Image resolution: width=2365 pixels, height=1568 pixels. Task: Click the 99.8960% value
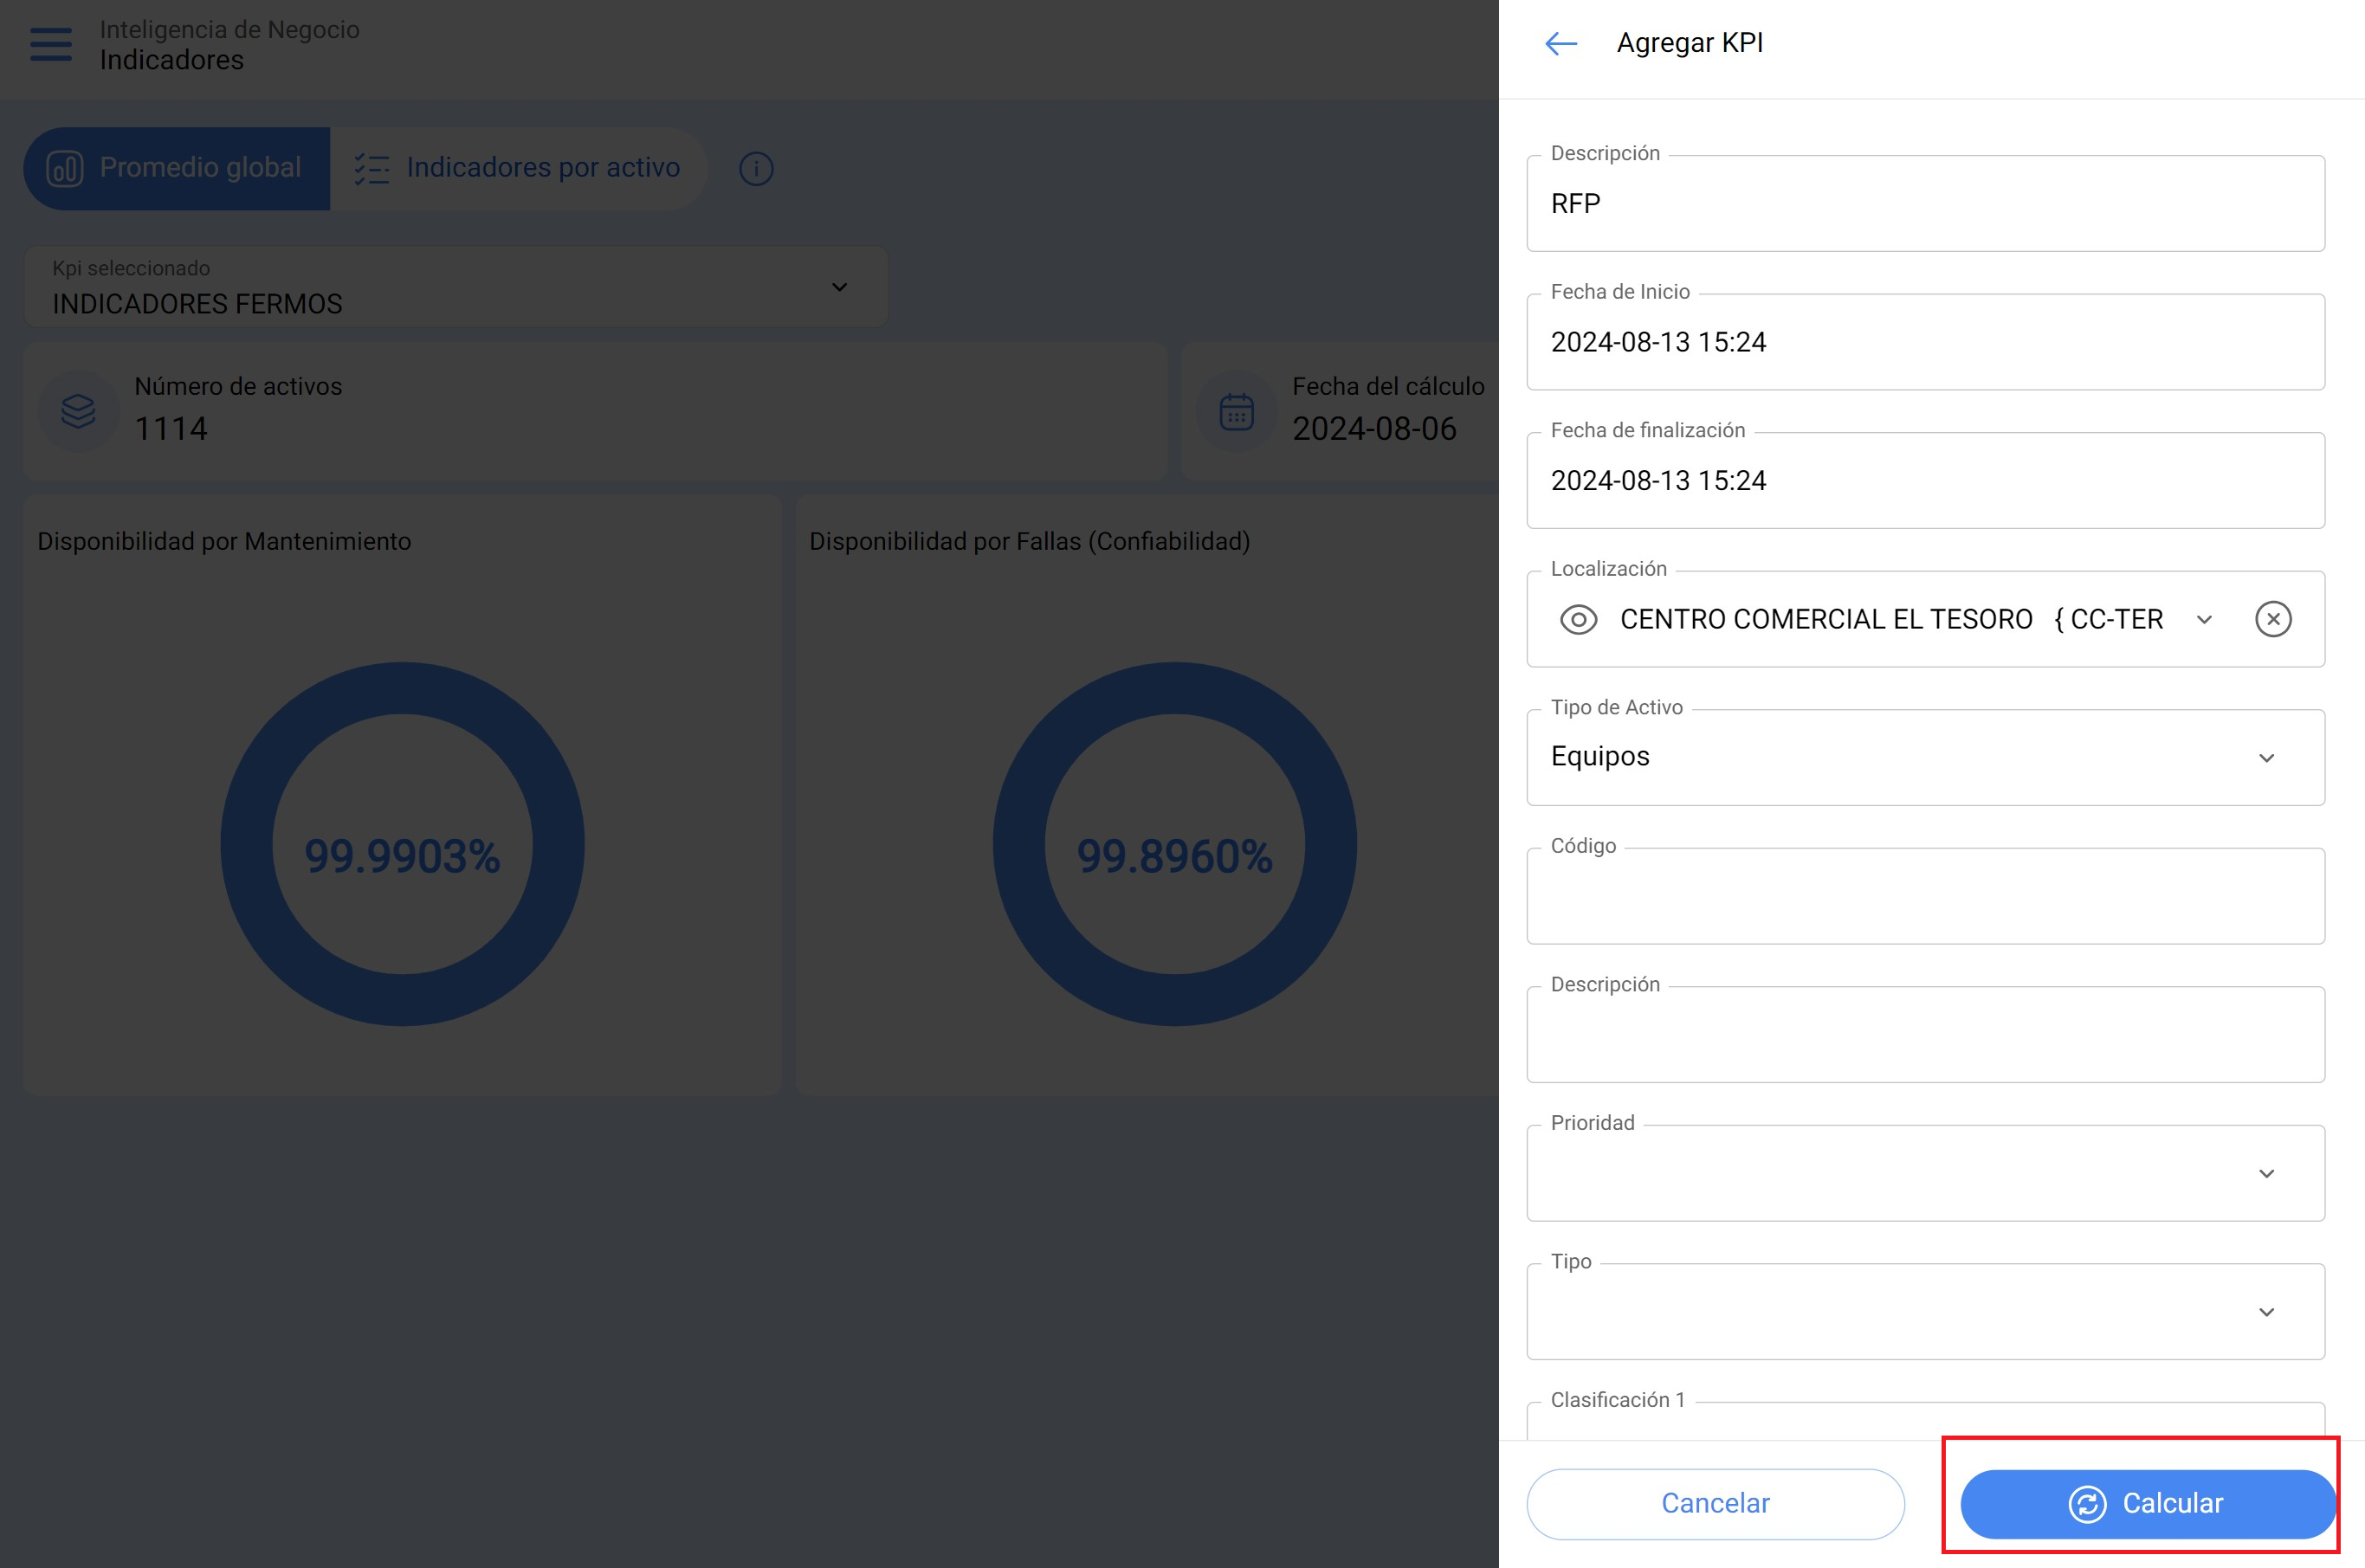coord(1174,856)
